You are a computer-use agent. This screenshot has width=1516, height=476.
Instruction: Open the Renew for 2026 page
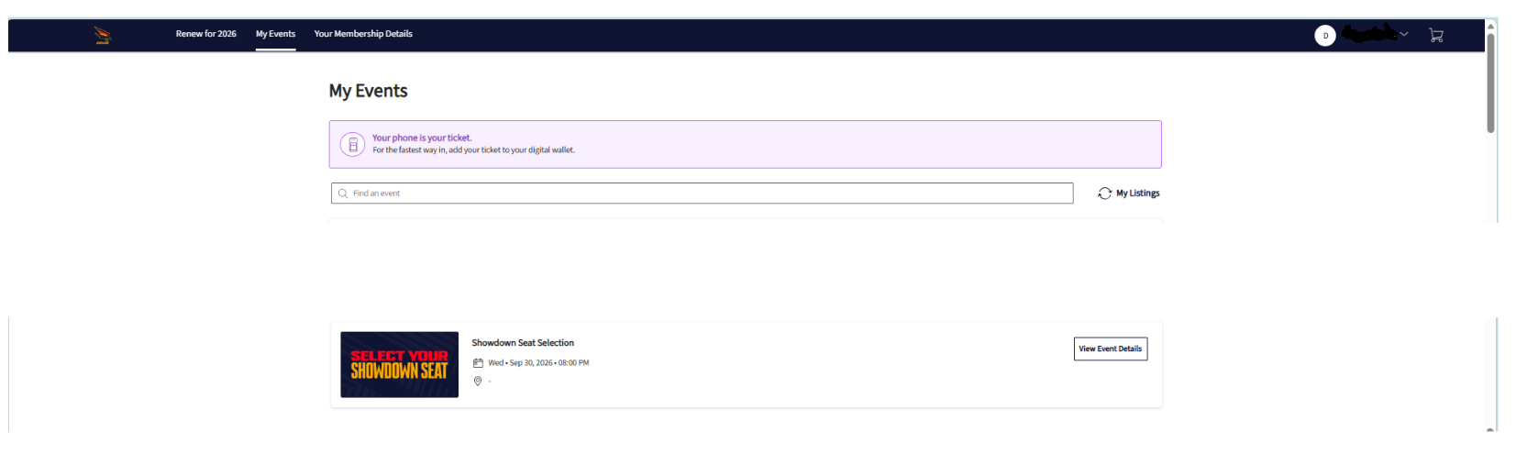click(x=205, y=34)
